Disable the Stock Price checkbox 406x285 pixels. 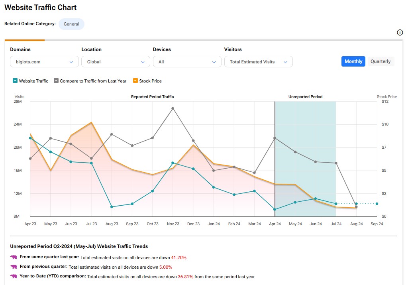pyautogui.click(x=135, y=81)
